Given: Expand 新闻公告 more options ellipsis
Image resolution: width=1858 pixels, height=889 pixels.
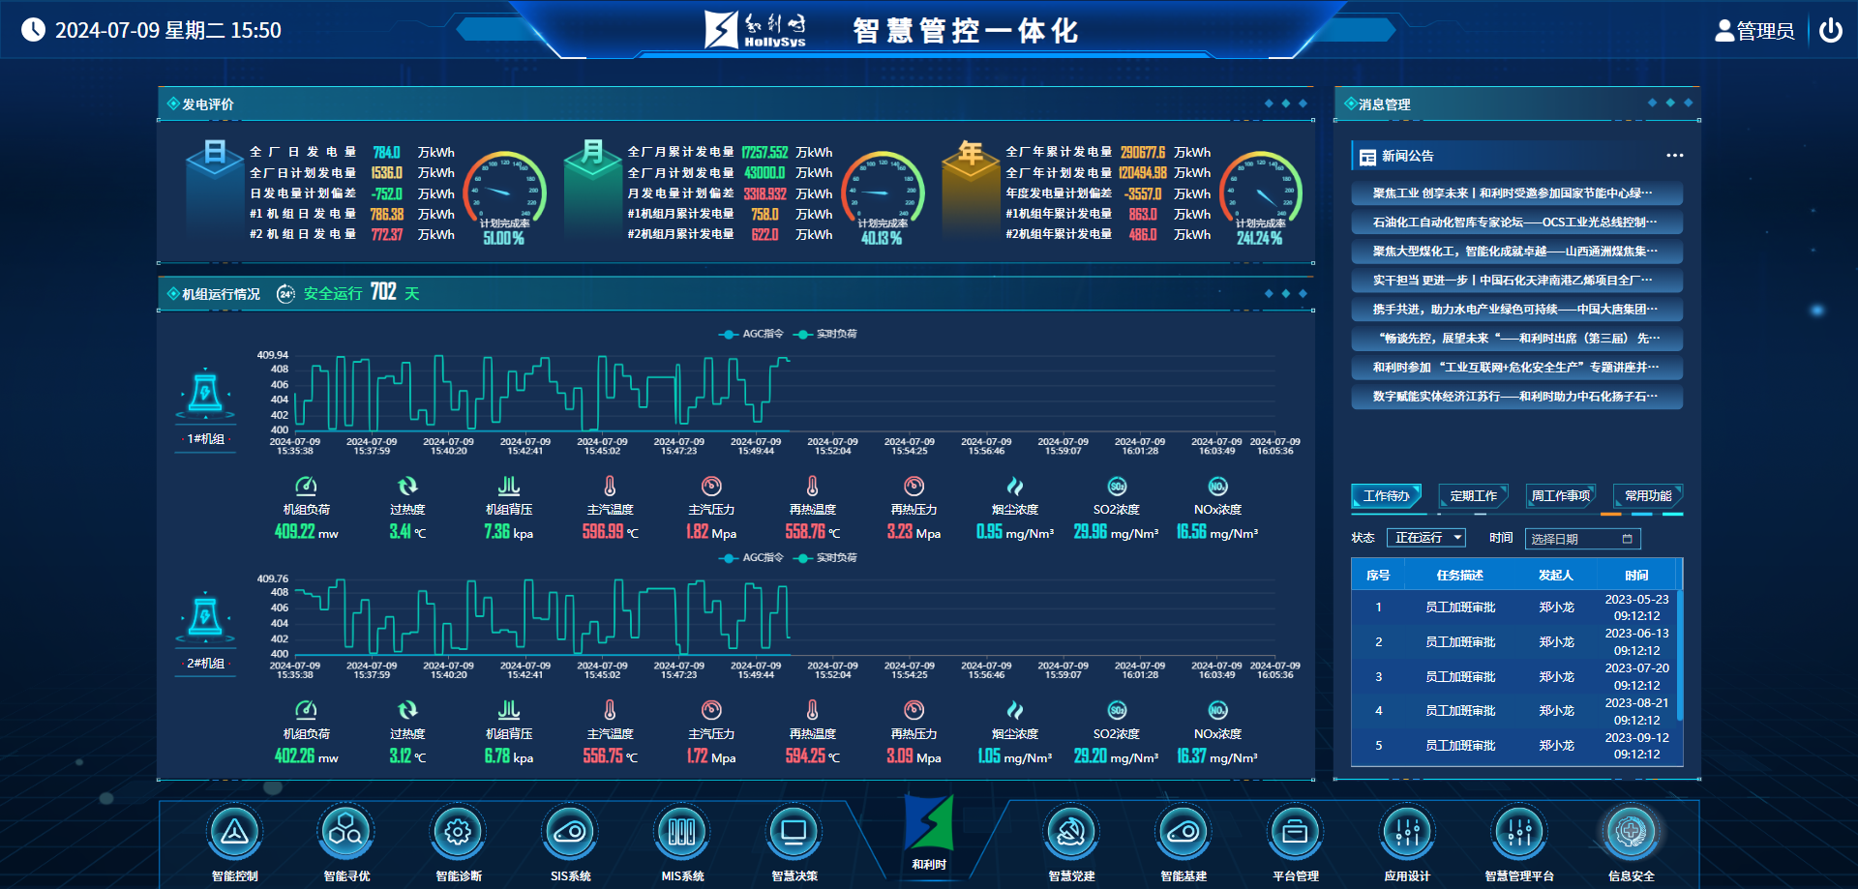Looking at the screenshot, I should [1674, 156].
